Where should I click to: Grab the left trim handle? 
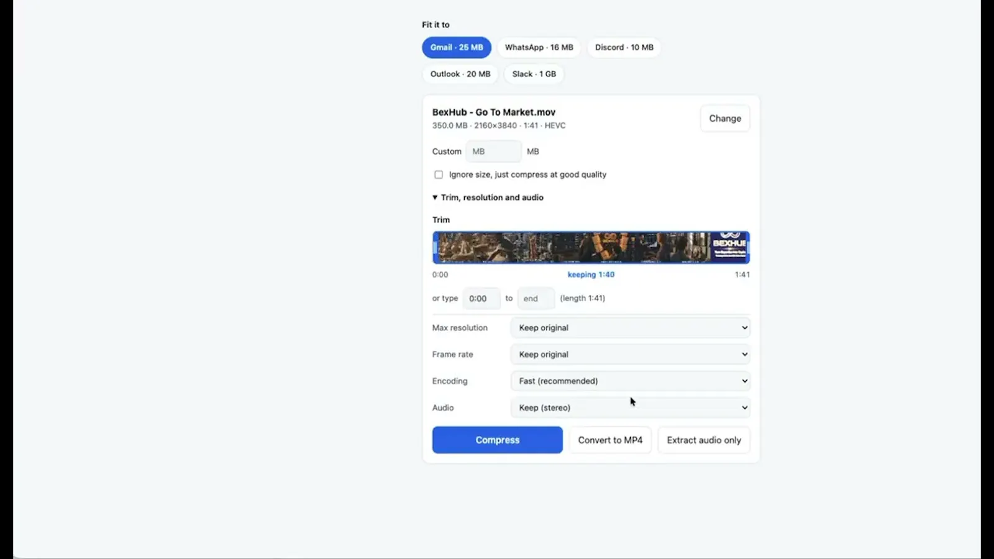[435, 247]
